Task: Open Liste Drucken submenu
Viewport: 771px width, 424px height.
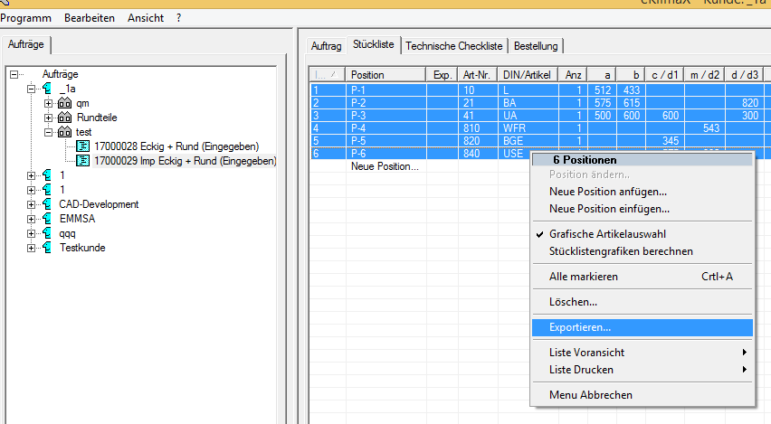Action: coord(642,370)
